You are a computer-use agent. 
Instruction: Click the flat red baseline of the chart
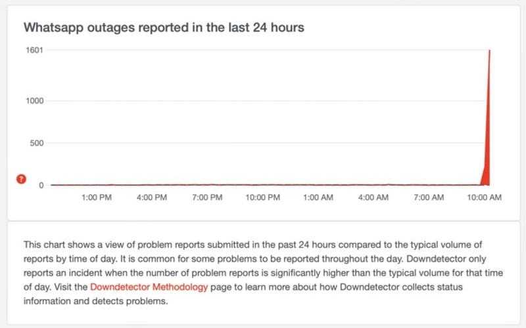tap(263, 185)
